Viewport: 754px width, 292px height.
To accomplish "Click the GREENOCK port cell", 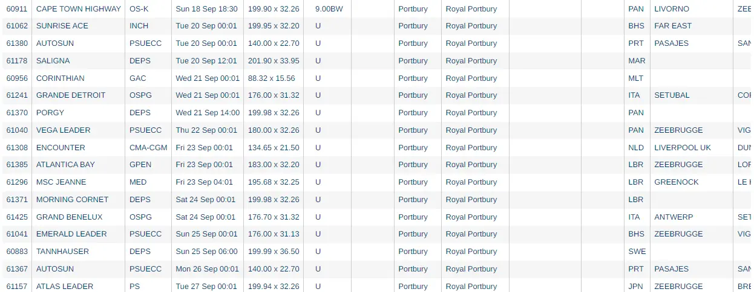I will pos(677,182).
